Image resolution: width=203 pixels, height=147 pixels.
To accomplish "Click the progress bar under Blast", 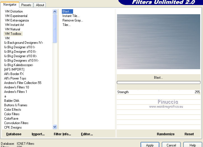I will pyautogui.click(x=158, y=83).
